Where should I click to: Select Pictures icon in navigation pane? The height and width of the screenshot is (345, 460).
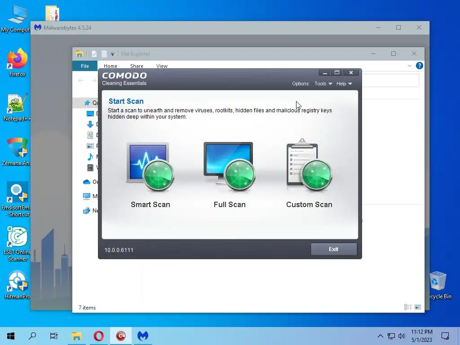pyautogui.click(x=90, y=146)
